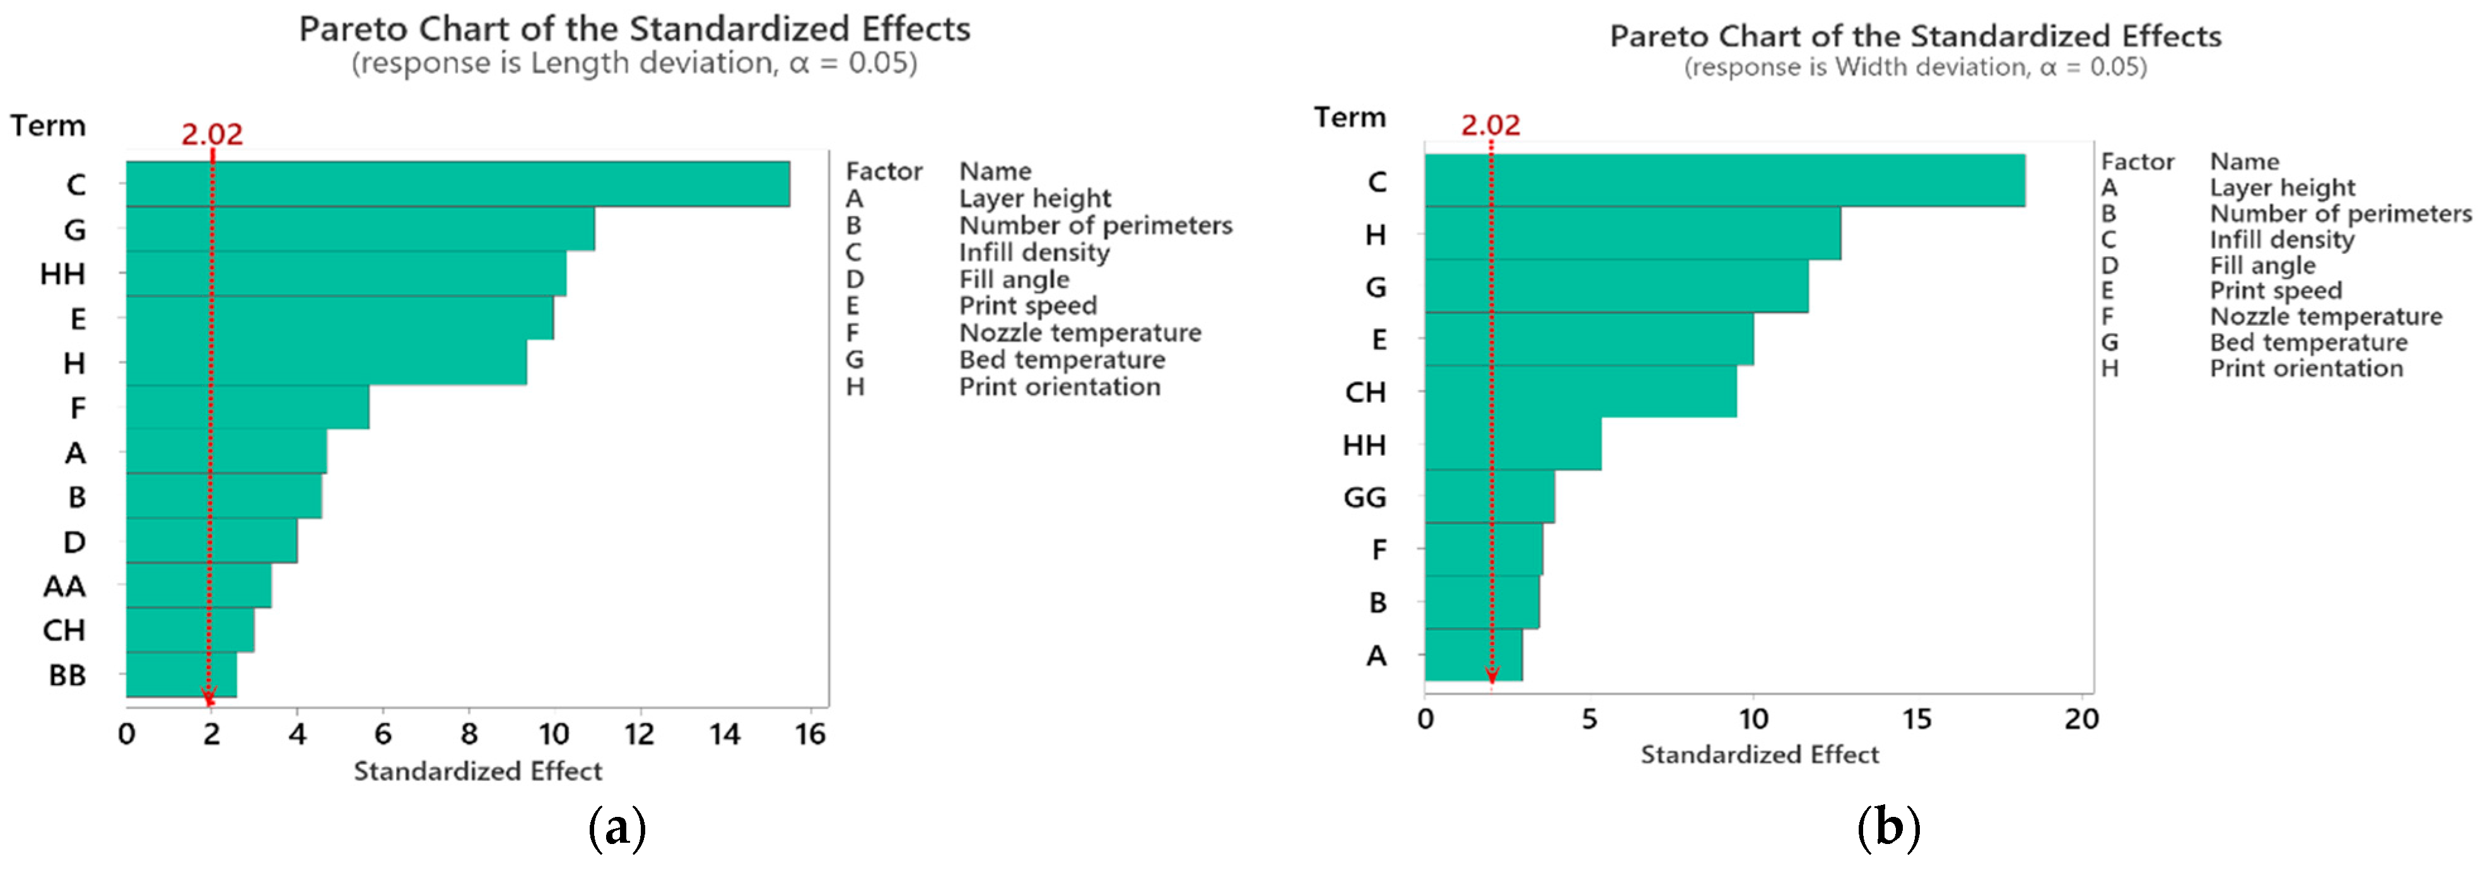
Task: Click the red 2.02 label above the Width deviation chart
Action: point(1490,125)
